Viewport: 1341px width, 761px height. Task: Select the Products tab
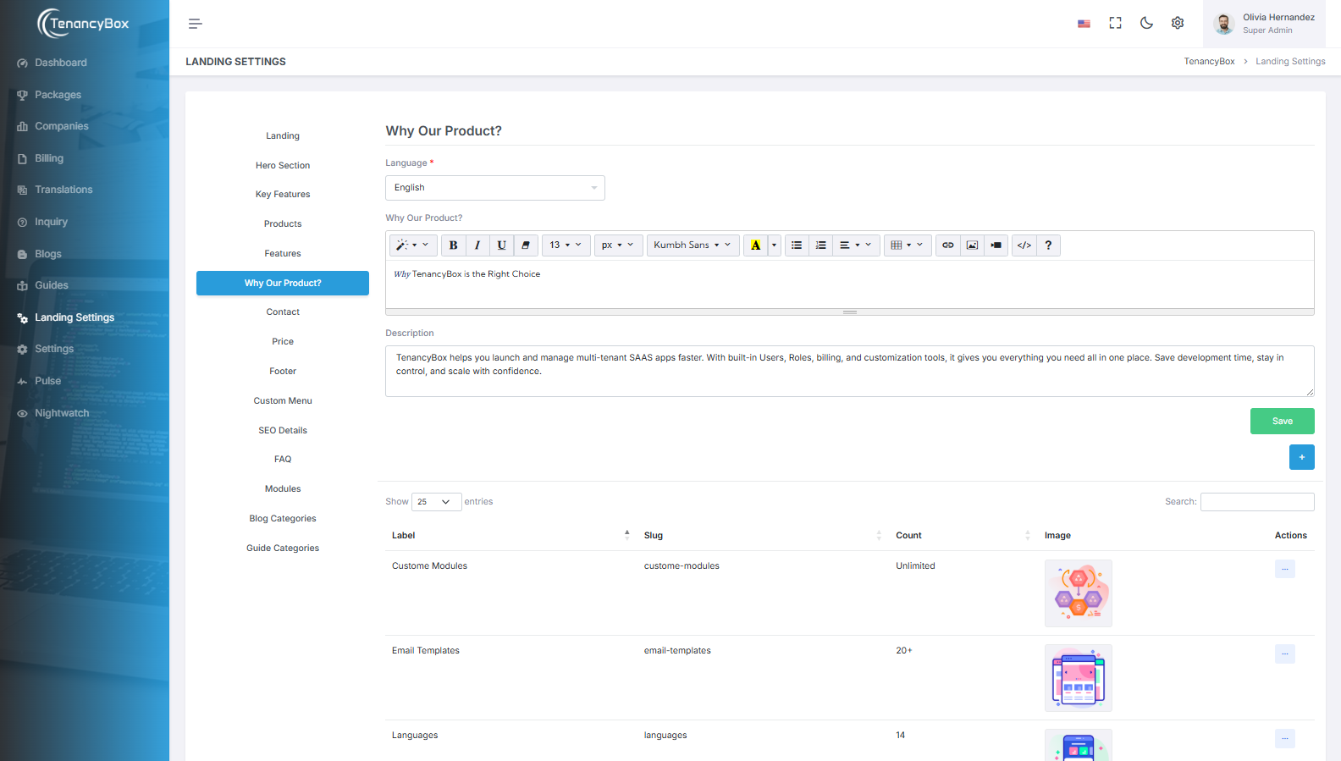[283, 223]
